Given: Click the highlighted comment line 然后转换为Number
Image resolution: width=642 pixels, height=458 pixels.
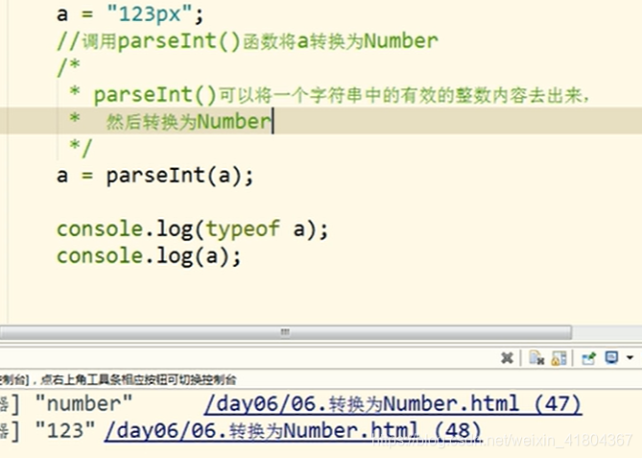Looking at the screenshot, I should click(x=170, y=121).
